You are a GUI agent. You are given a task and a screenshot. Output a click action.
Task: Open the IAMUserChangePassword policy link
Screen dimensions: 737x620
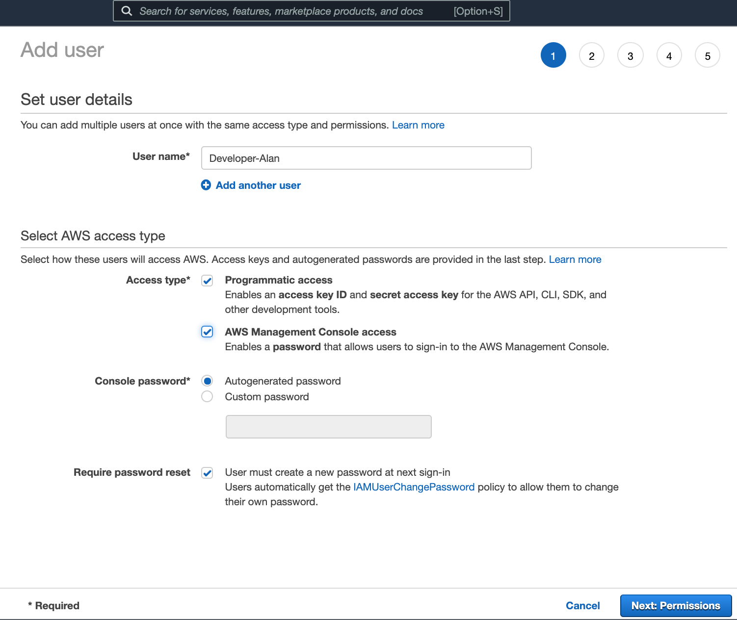click(414, 487)
